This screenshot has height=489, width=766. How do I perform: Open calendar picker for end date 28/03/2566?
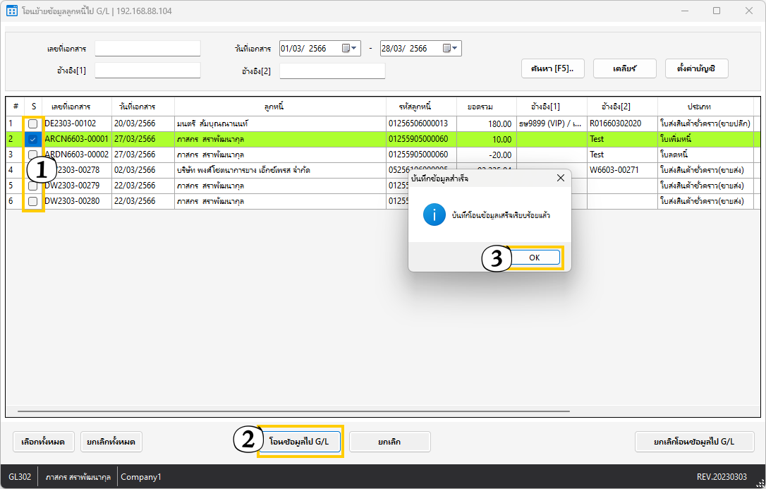[x=446, y=49]
